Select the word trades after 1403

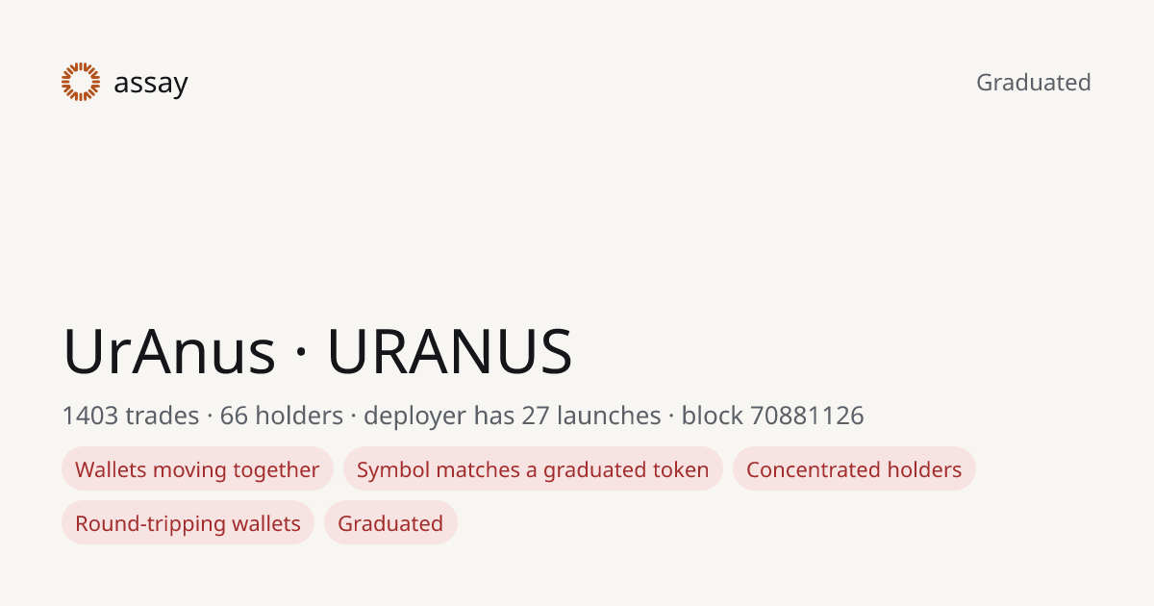click(x=161, y=416)
